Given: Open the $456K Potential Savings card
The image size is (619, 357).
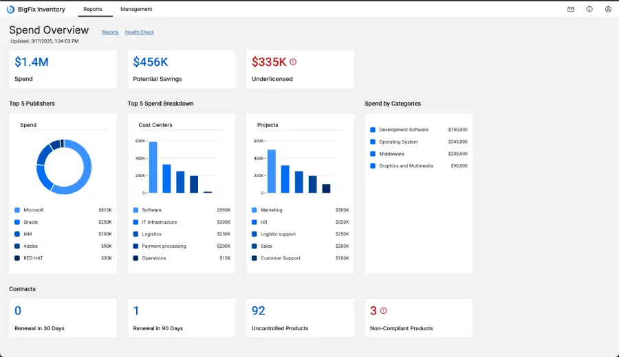Looking at the screenshot, I should coord(182,69).
